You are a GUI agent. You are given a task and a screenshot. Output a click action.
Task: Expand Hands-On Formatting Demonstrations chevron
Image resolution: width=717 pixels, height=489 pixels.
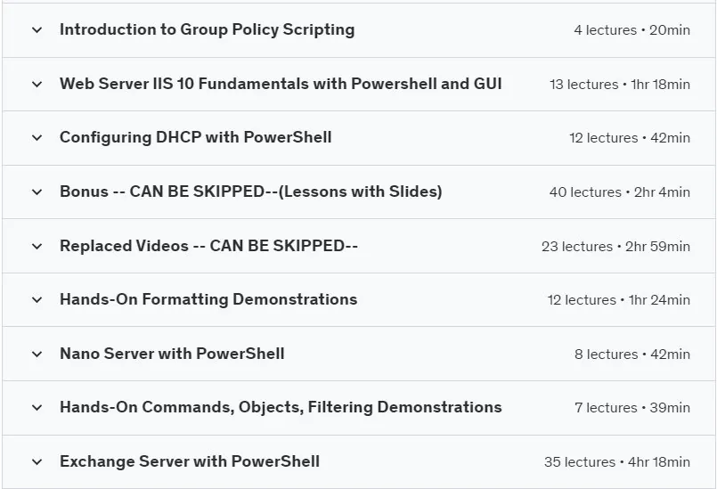coord(37,300)
